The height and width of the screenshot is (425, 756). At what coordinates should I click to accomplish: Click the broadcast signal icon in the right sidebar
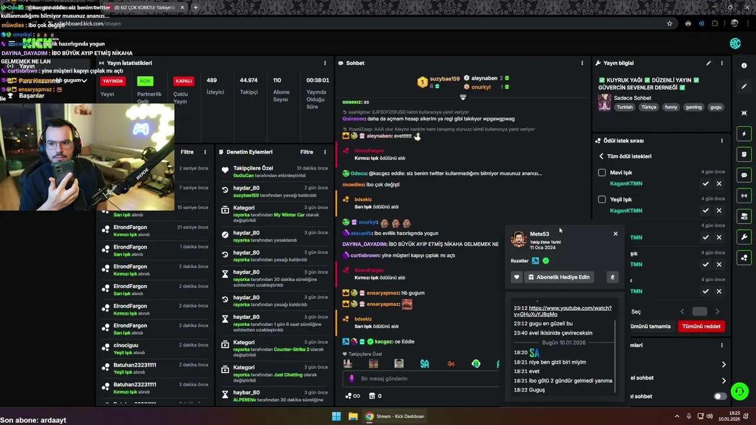[744, 195]
